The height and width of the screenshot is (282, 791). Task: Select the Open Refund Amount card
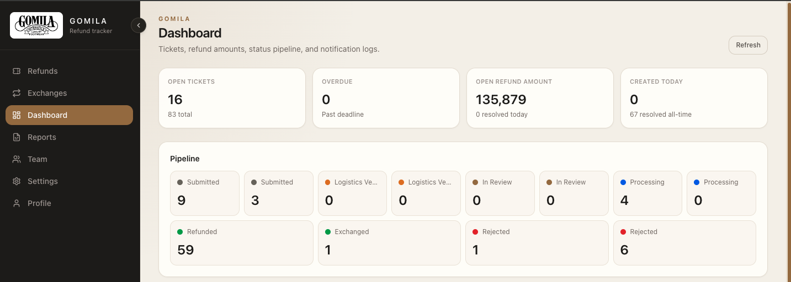540,98
